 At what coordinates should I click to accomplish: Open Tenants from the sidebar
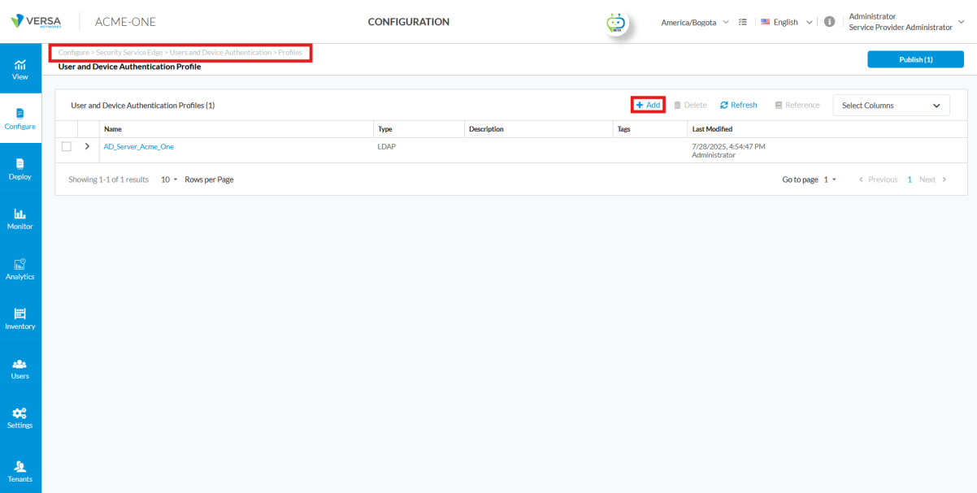pos(20,471)
